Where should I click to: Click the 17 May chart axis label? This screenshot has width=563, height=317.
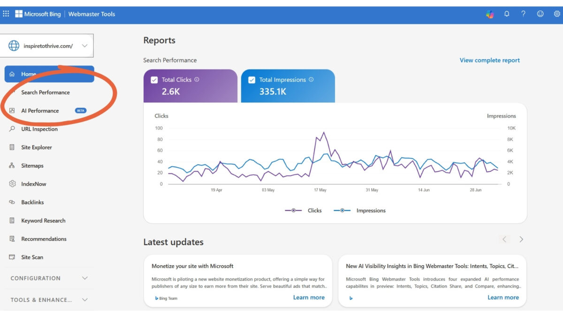(x=320, y=190)
